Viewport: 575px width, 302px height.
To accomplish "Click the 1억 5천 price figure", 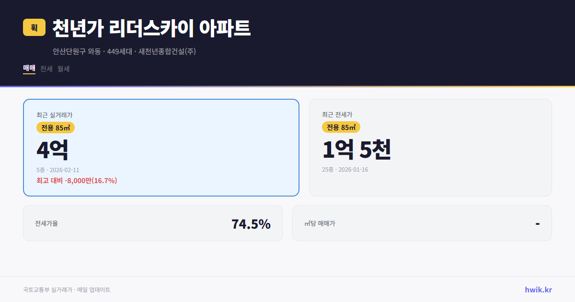I will click(357, 150).
